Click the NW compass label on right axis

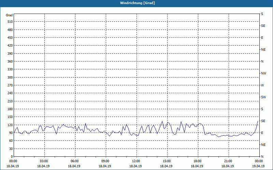(x=263, y=73)
